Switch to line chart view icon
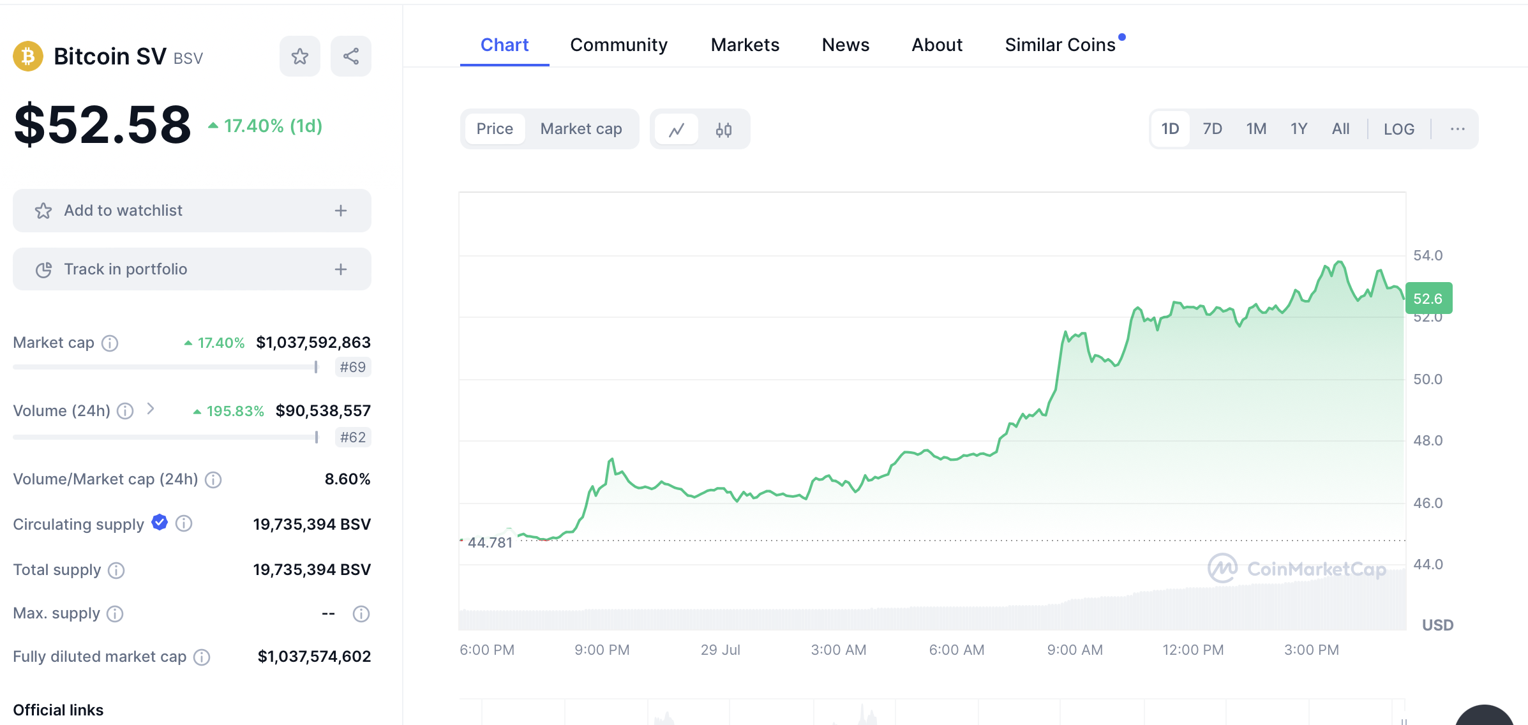Image resolution: width=1528 pixels, height=725 pixels. click(677, 130)
